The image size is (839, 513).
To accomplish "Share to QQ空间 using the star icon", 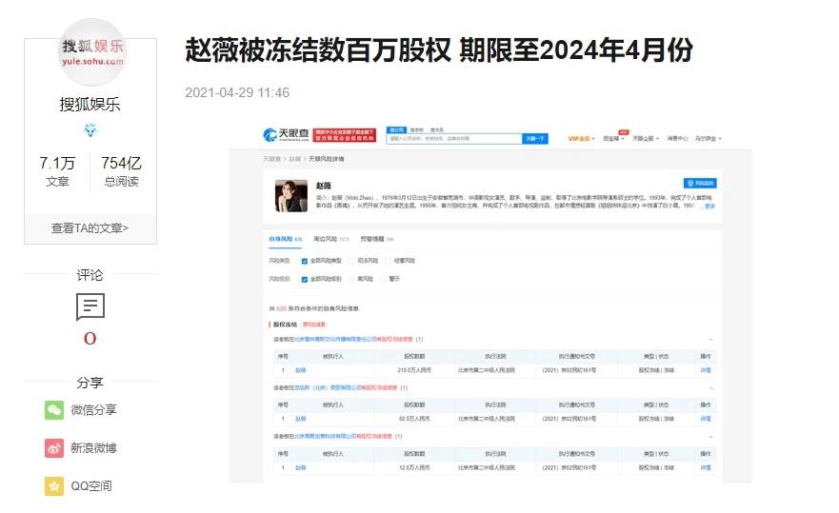I will tap(54, 485).
